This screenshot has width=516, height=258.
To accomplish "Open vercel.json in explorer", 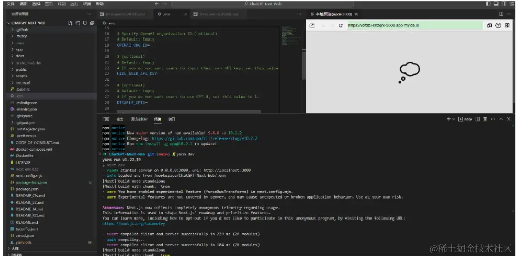I will coord(25,235).
